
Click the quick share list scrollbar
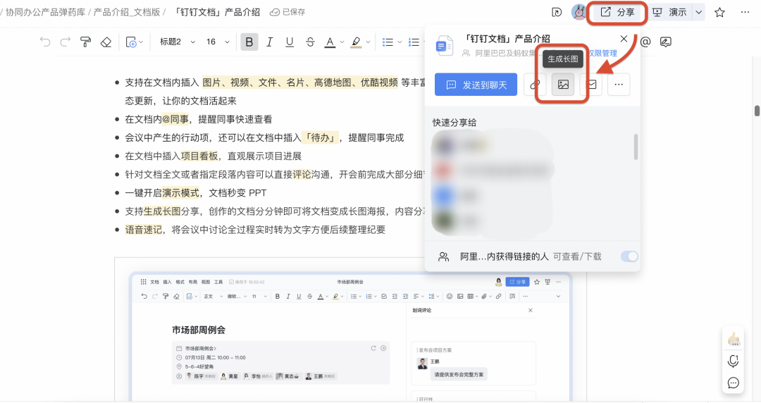[x=636, y=147]
